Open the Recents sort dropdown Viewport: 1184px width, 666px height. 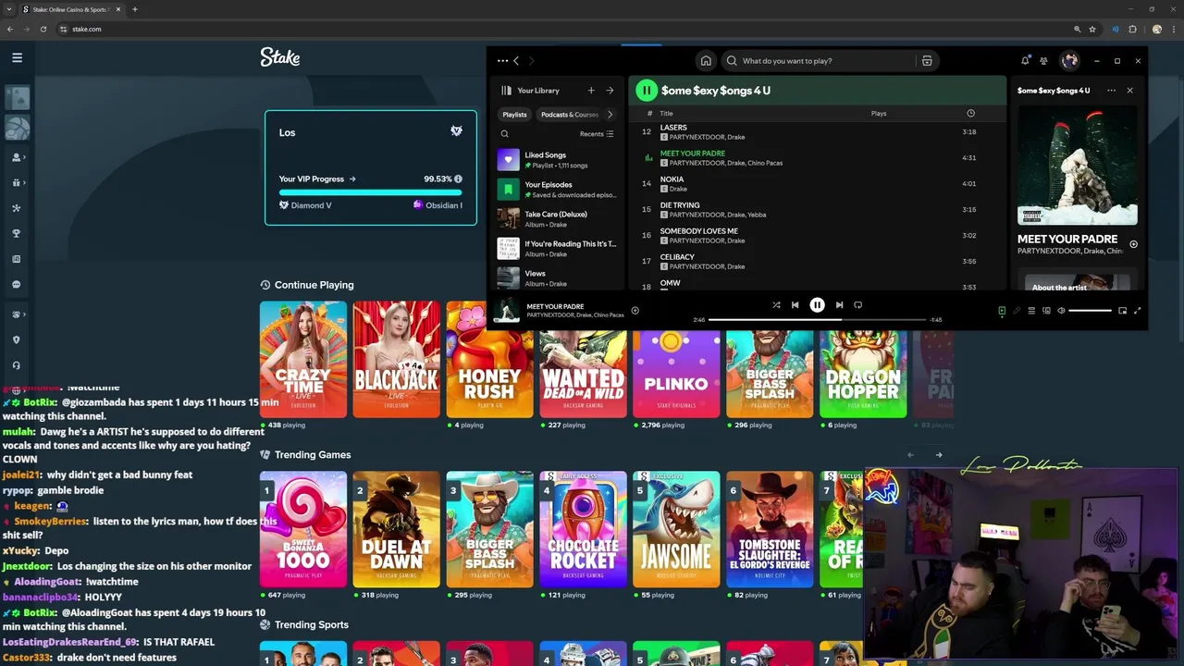pyautogui.click(x=597, y=134)
